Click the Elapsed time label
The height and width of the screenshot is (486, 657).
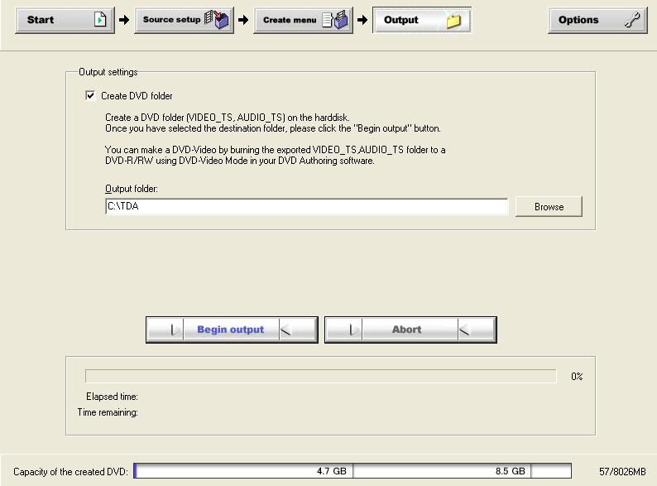112,397
